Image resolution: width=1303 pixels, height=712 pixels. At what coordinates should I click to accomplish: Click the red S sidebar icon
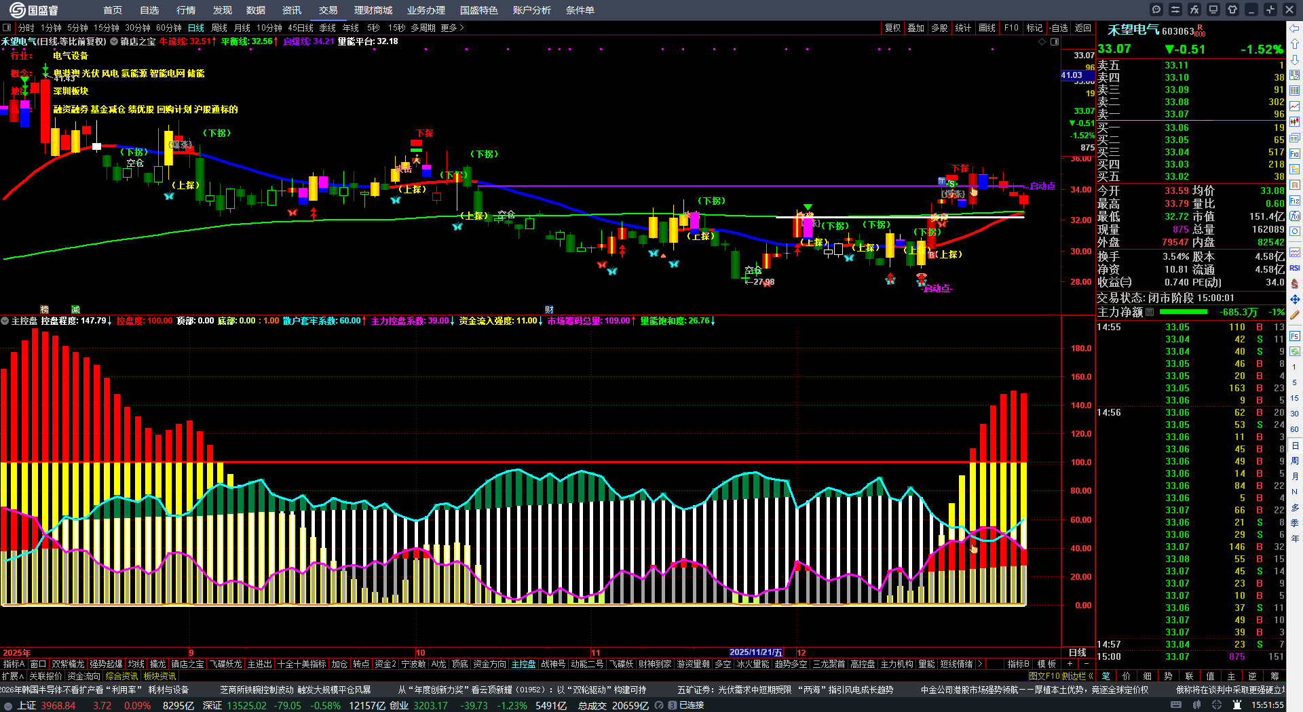pyautogui.click(x=1295, y=283)
